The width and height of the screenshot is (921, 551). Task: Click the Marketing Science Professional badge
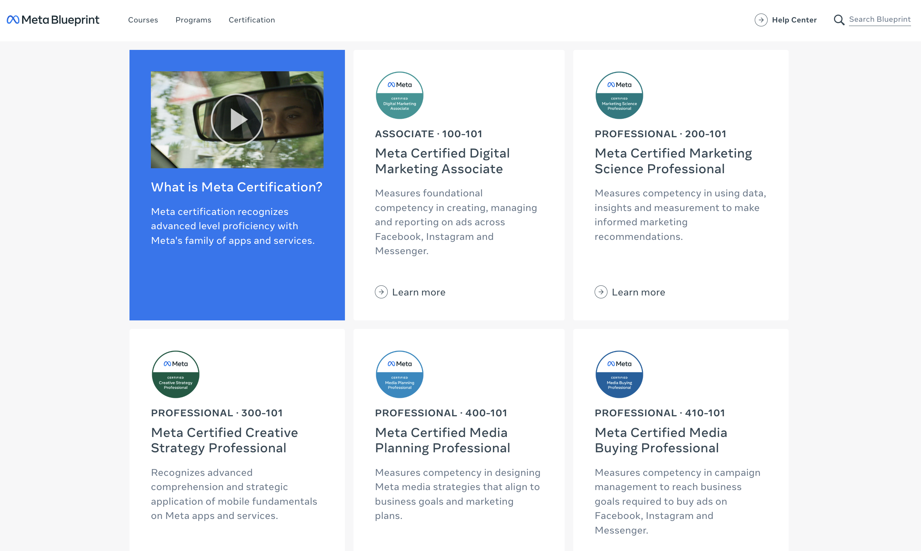[x=619, y=95]
